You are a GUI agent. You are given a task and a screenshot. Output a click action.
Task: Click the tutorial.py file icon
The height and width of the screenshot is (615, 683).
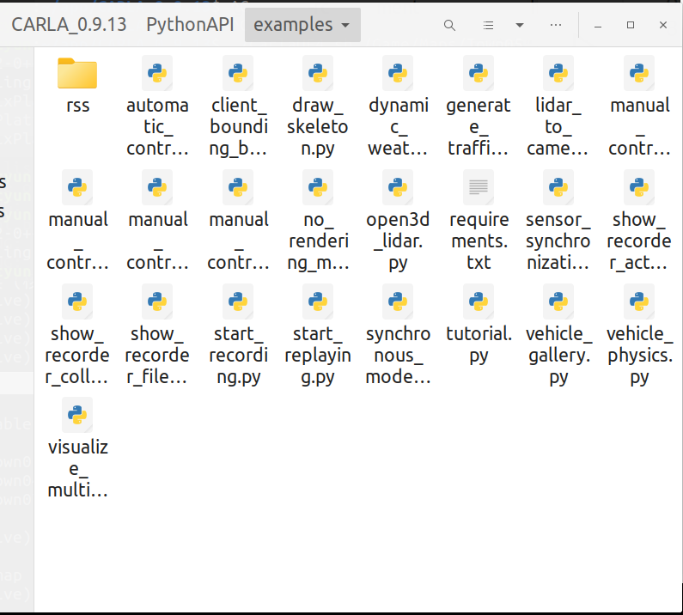[x=479, y=301]
